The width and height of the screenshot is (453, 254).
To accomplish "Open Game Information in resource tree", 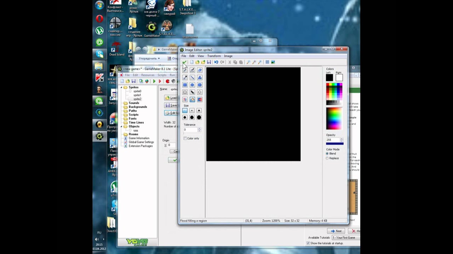I will click(139, 138).
